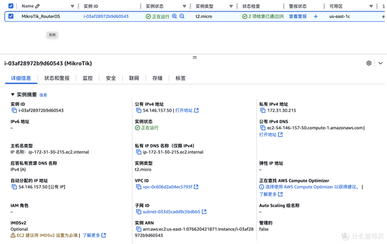Open subnet link subnet-033d5cadd9c5bdbb5
Image resolution: width=387 pixels, height=244 pixels.
(175, 212)
